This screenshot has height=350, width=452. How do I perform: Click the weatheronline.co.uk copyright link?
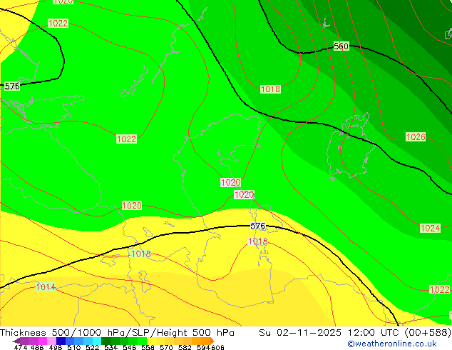point(392,344)
